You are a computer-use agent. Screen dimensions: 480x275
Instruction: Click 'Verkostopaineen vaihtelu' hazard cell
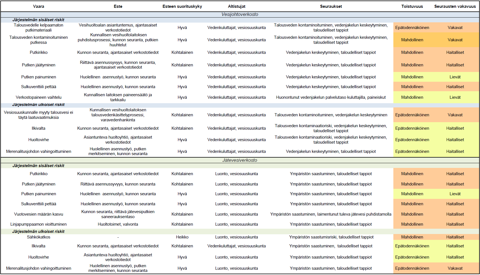(38, 97)
